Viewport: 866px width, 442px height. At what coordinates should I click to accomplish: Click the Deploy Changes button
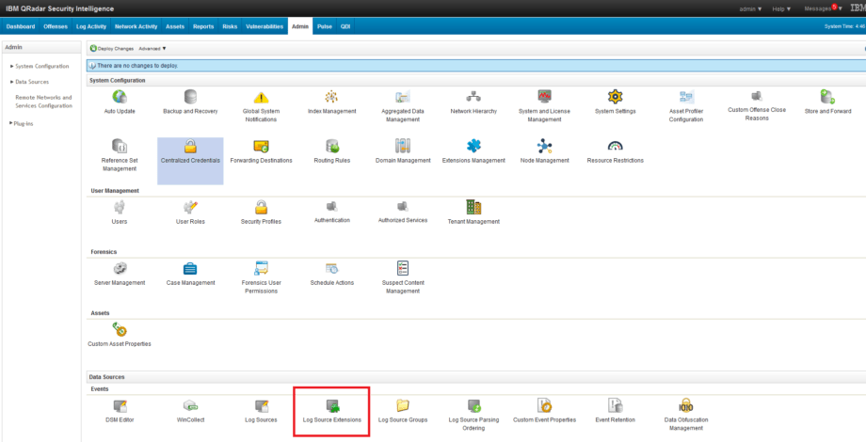[112, 48]
